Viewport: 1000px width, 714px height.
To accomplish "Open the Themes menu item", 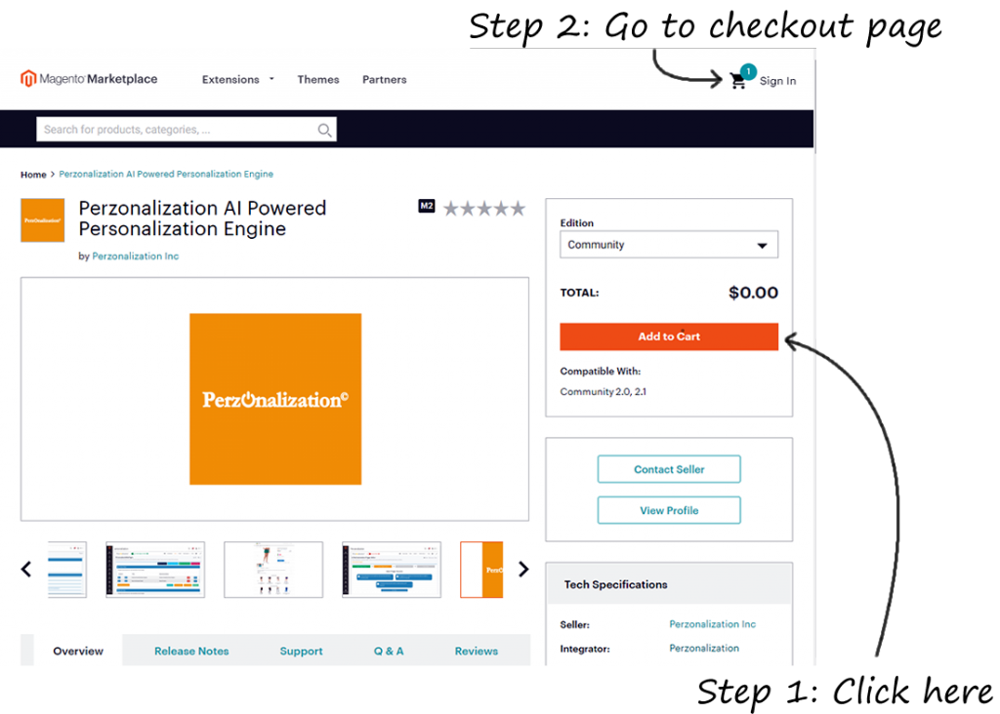I will click(x=318, y=80).
